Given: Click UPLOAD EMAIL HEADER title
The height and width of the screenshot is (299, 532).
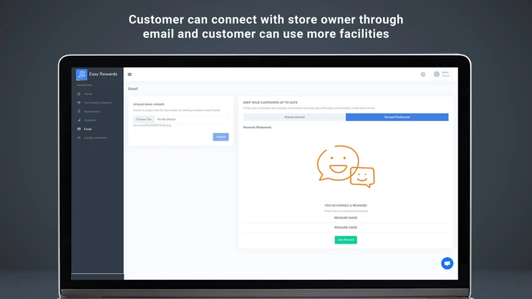Looking at the screenshot, I should point(148,104).
